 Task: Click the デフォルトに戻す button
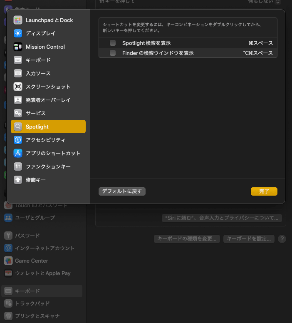pos(122,191)
